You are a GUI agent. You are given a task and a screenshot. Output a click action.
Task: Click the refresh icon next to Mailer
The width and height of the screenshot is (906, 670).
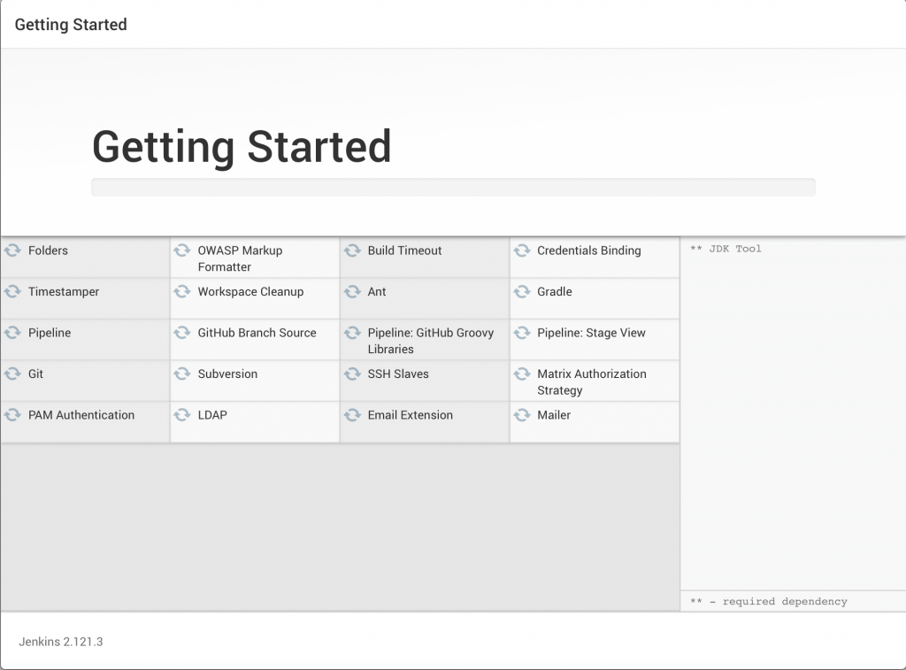tap(522, 415)
